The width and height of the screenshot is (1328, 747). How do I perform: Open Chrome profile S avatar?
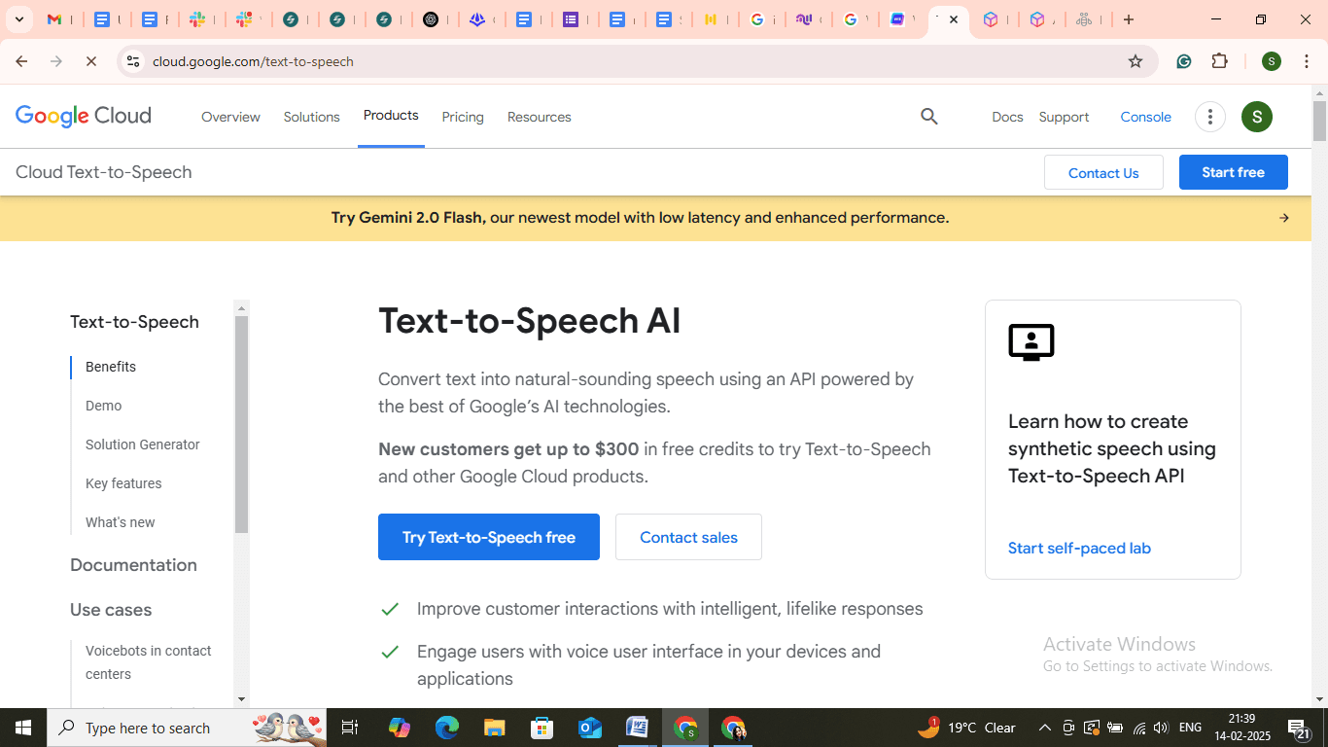point(1272,61)
